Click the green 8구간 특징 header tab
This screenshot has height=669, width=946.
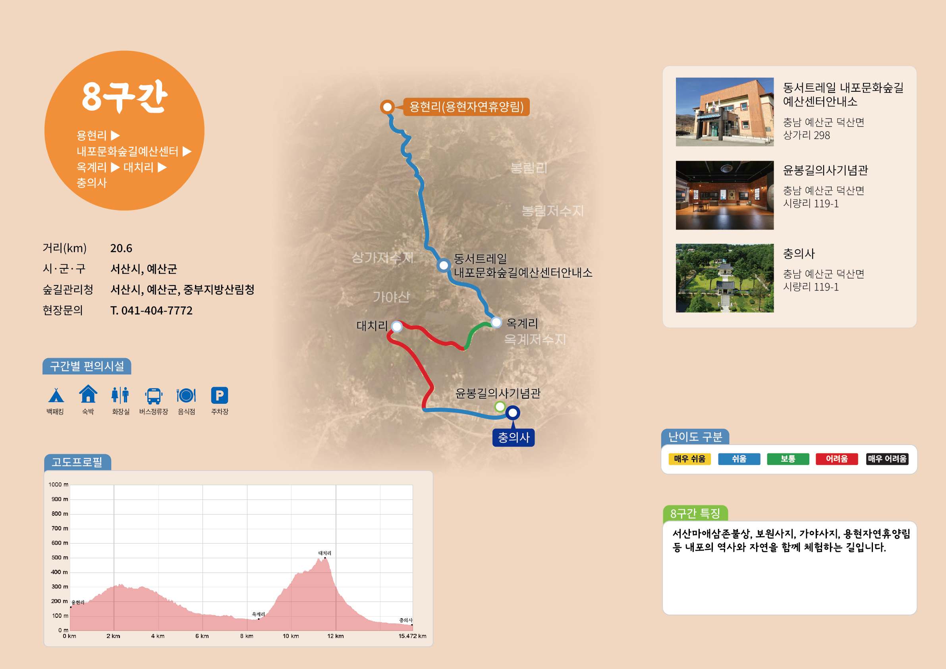tap(695, 513)
